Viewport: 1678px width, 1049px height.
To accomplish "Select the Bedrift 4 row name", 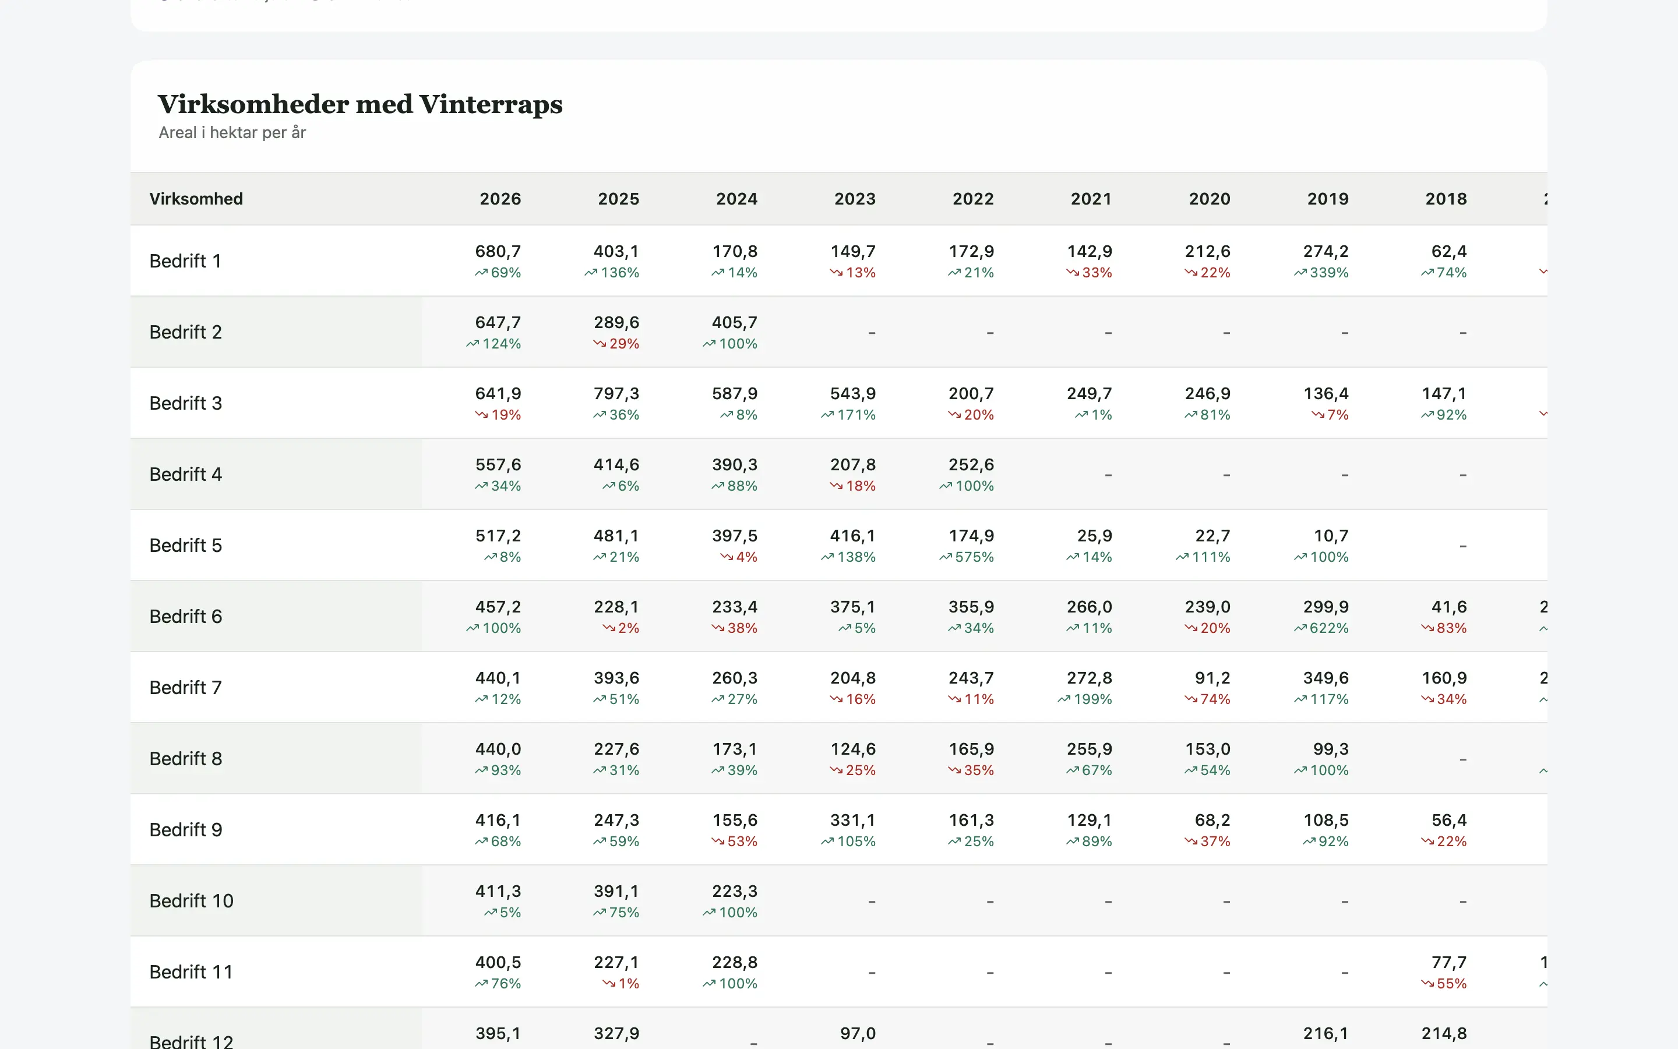I will pos(186,474).
